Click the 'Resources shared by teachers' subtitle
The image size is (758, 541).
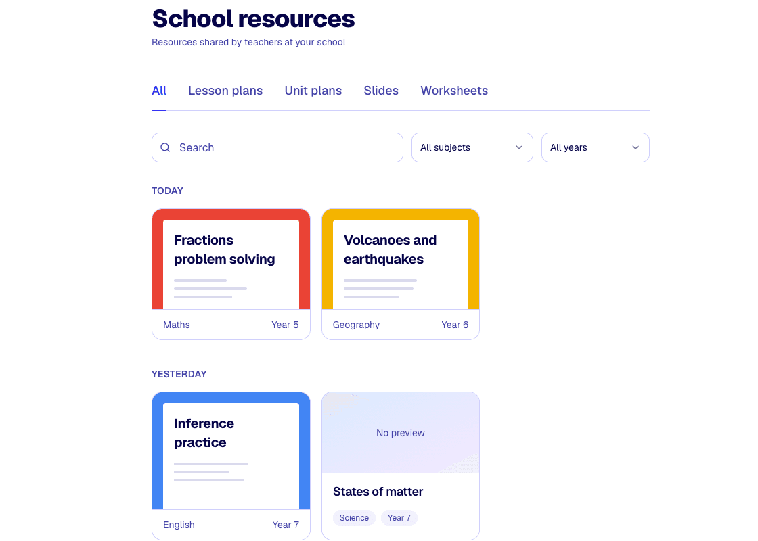click(248, 42)
